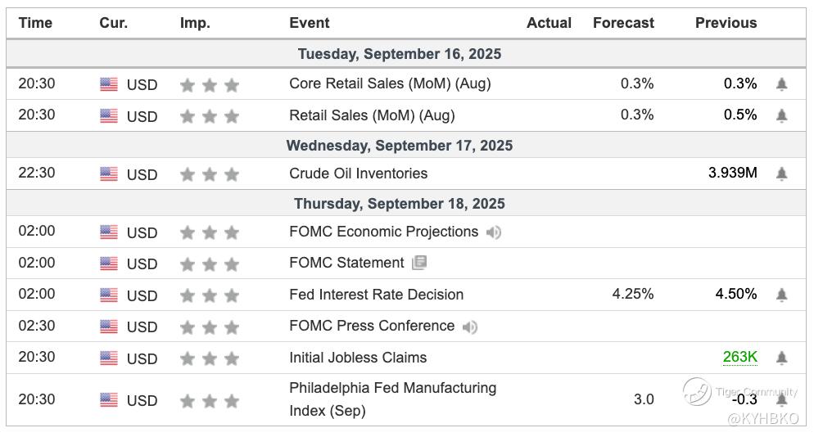Viewport: 814px width, 437px height.
Task: Click the Forecast column header
Action: point(623,23)
